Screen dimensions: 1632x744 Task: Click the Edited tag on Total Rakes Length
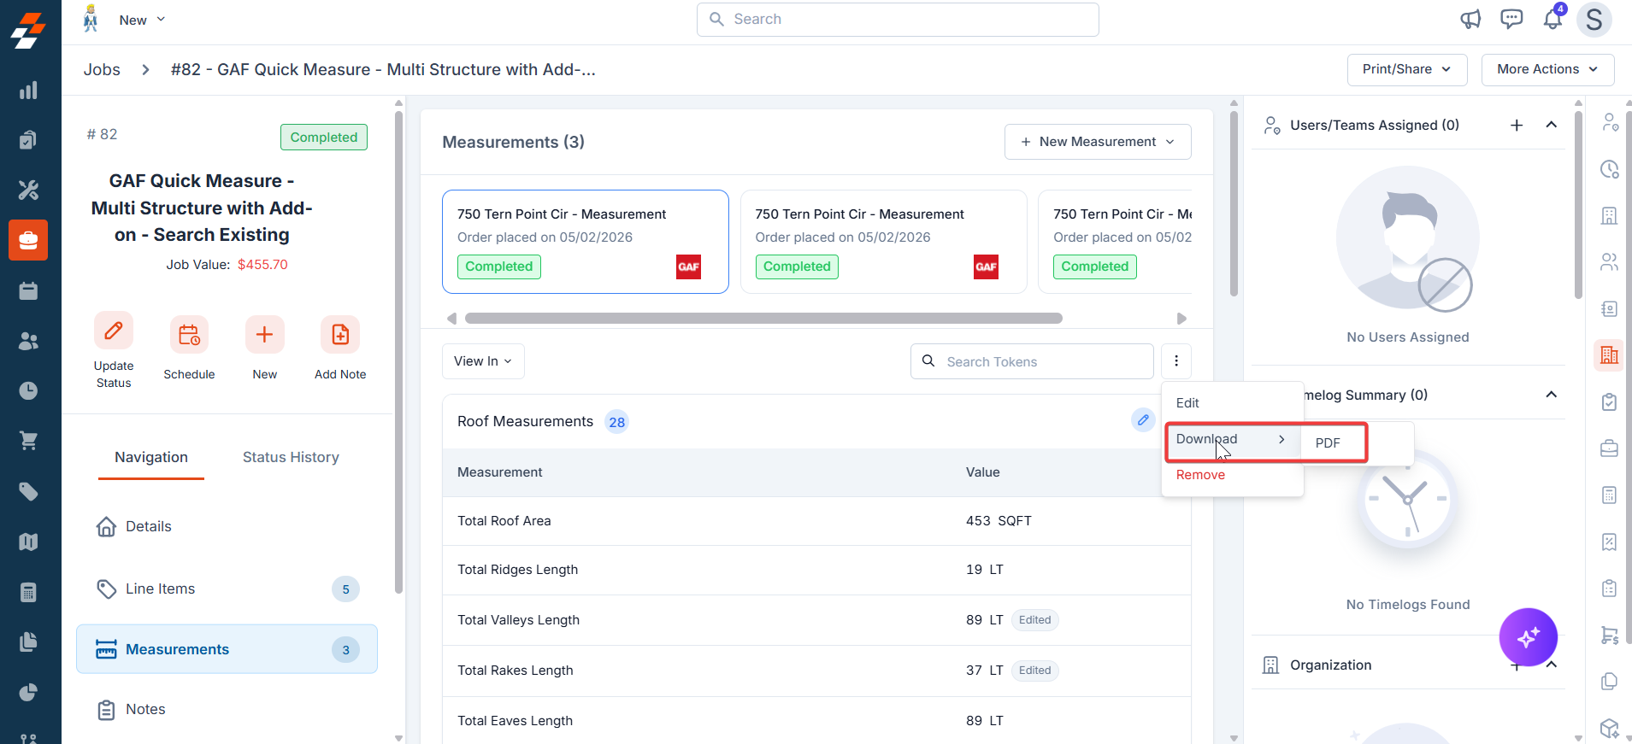pos(1034,671)
